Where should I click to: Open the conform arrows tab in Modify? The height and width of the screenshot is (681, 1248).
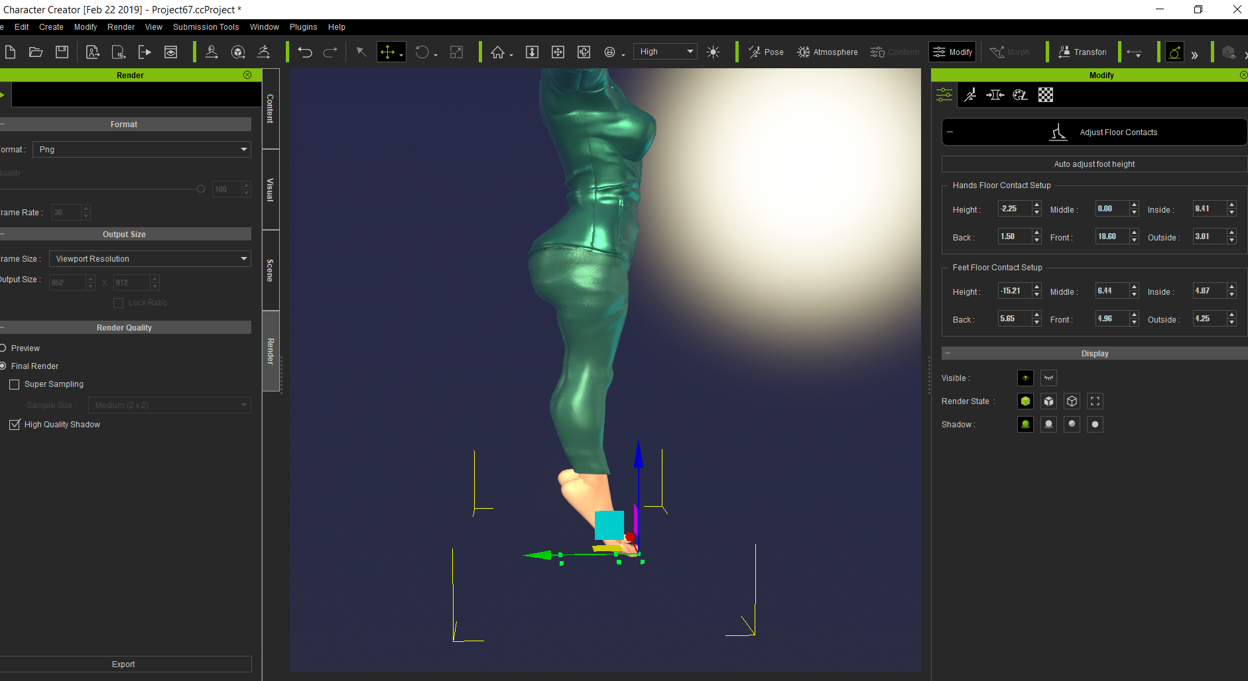point(995,95)
